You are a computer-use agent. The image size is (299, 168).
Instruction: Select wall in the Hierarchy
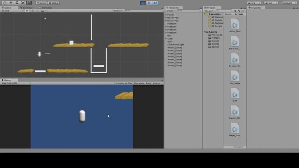(x=169, y=42)
